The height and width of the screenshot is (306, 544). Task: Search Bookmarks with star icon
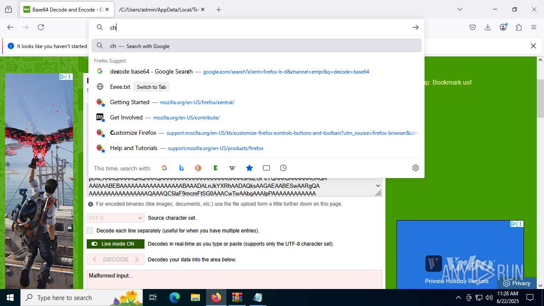(249, 168)
